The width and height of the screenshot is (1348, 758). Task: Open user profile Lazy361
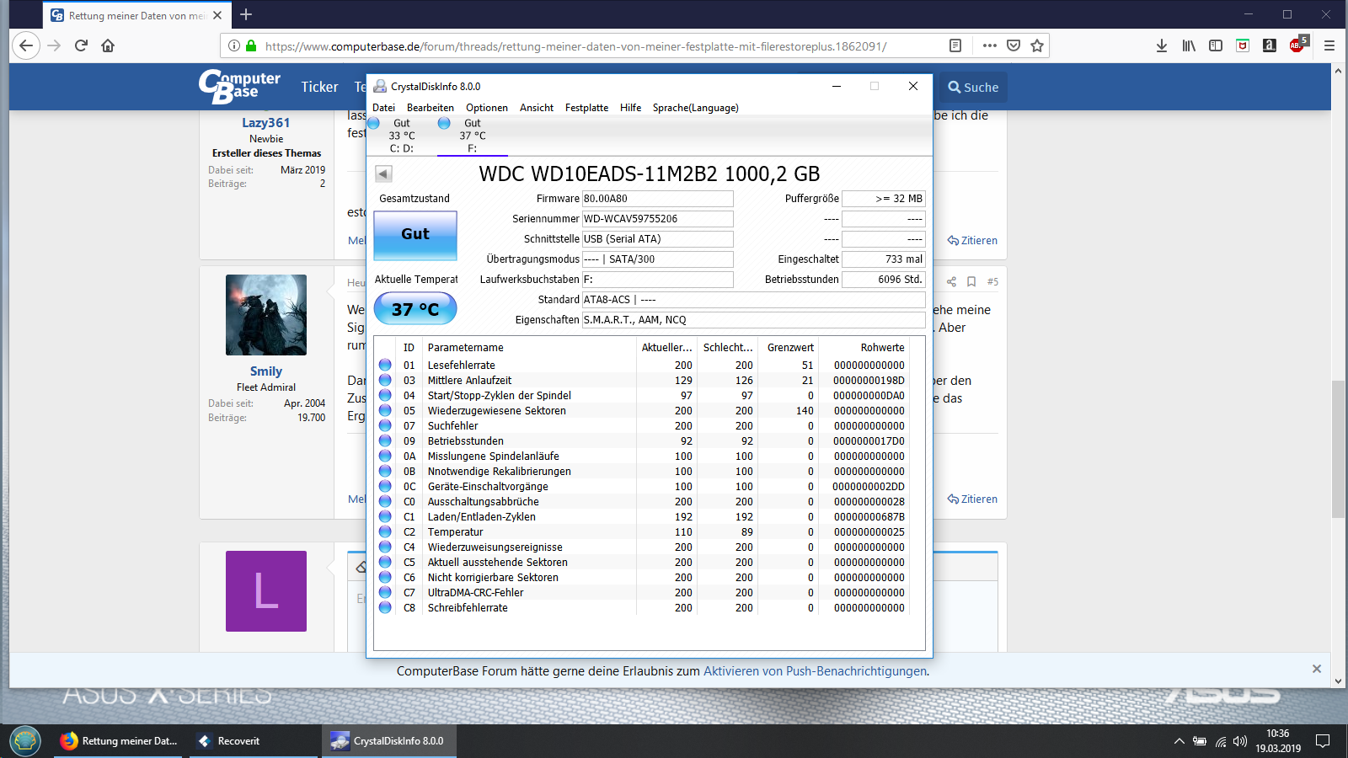[x=266, y=123]
